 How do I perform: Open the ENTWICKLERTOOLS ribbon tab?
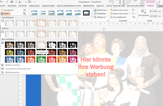pos(135,6)
